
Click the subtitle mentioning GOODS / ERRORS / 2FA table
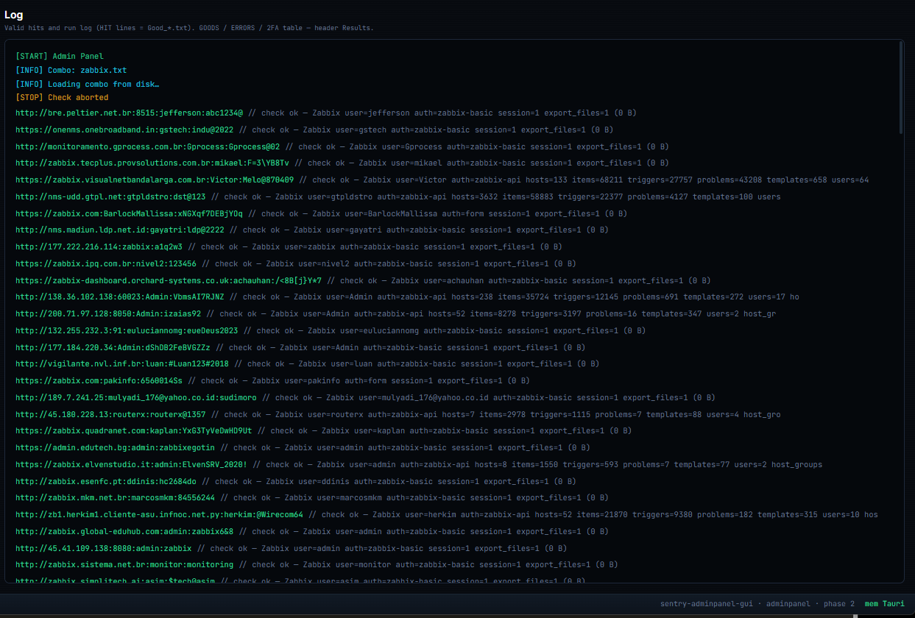tap(189, 28)
